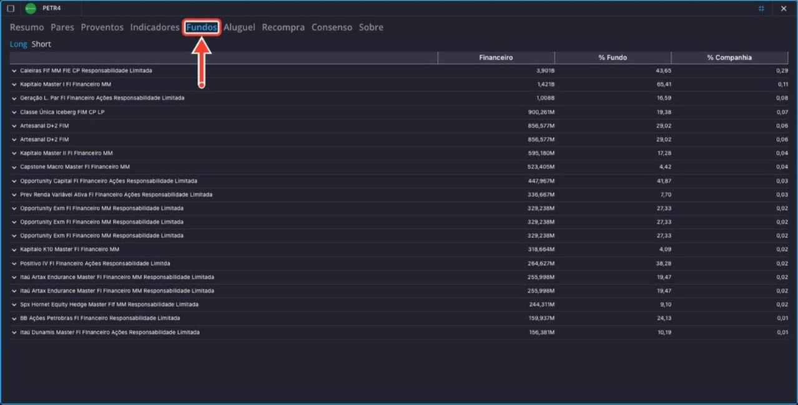Click the 41,87 % Fundo value
Image resolution: width=798 pixels, height=405 pixels.
(664, 181)
